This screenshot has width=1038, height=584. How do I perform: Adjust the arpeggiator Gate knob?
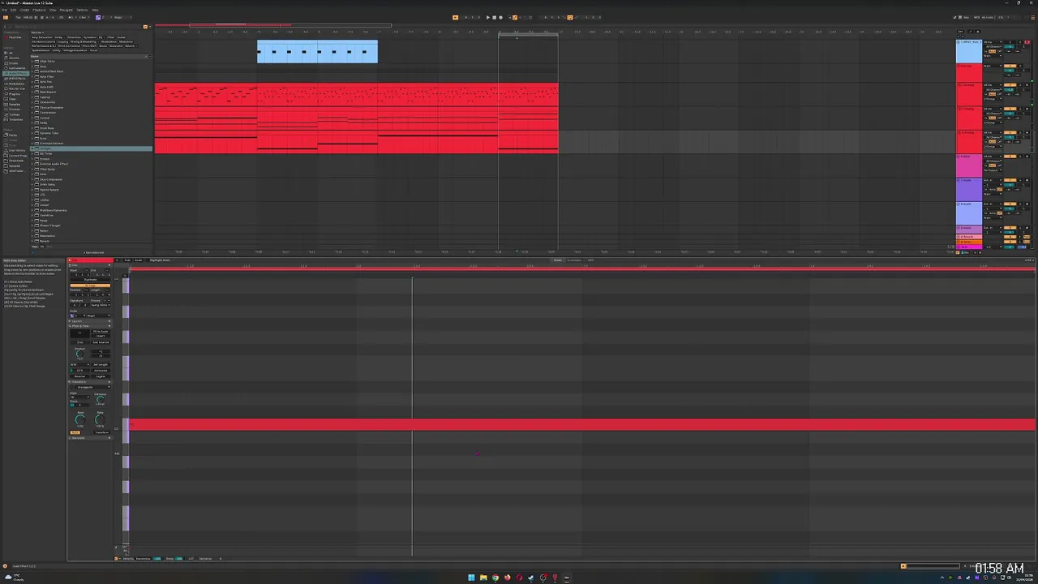coord(100,419)
